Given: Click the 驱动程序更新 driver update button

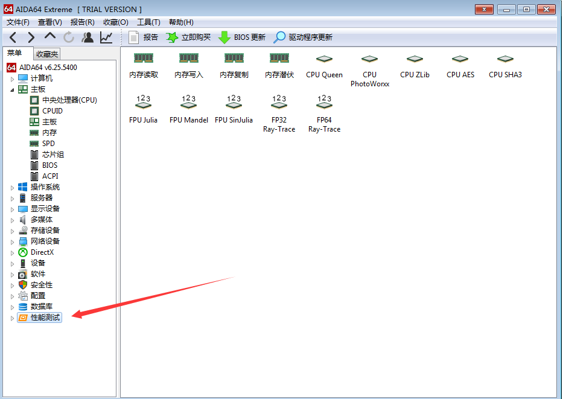Looking at the screenshot, I should [303, 37].
